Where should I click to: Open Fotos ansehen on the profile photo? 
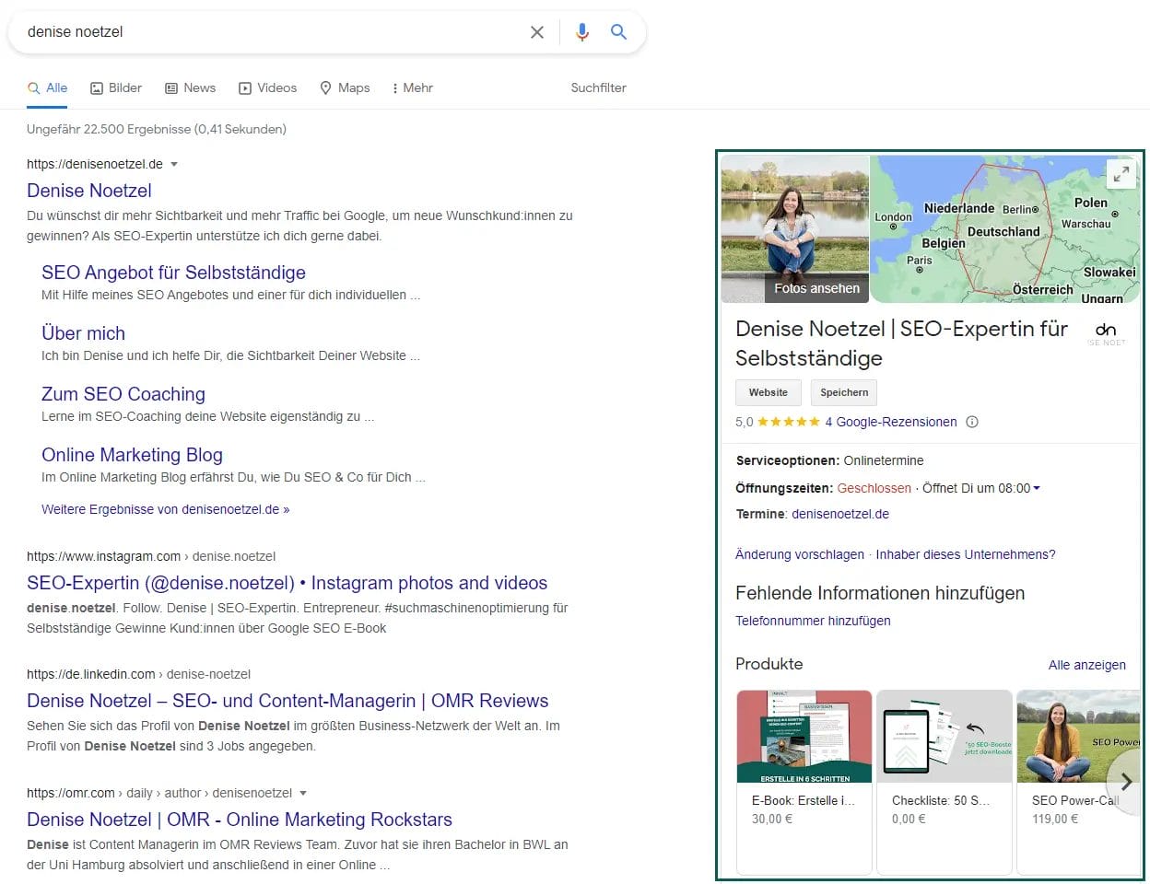pyautogui.click(x=816, y=288)
